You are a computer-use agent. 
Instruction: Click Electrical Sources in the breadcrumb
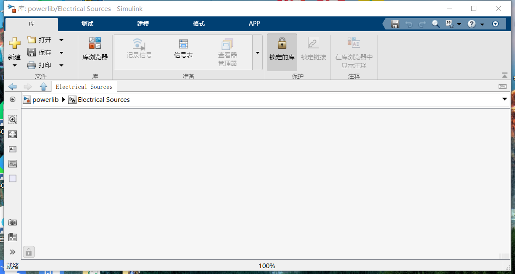[x=104, y=100]
